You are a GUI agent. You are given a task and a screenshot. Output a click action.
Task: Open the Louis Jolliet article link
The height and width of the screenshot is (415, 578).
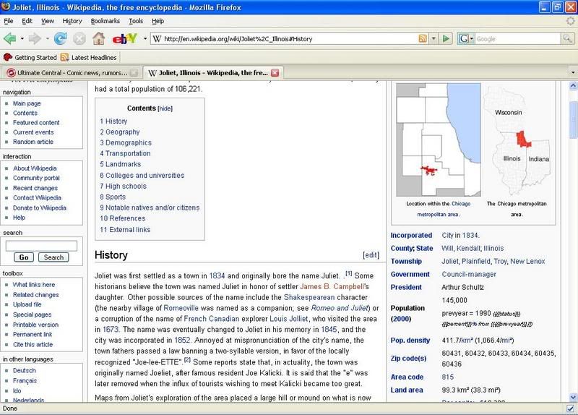288,318
